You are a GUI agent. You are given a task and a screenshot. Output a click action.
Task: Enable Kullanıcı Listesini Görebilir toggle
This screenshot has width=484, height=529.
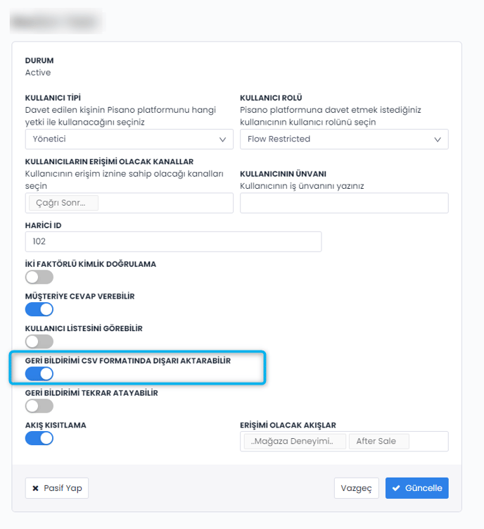point(39,342)
